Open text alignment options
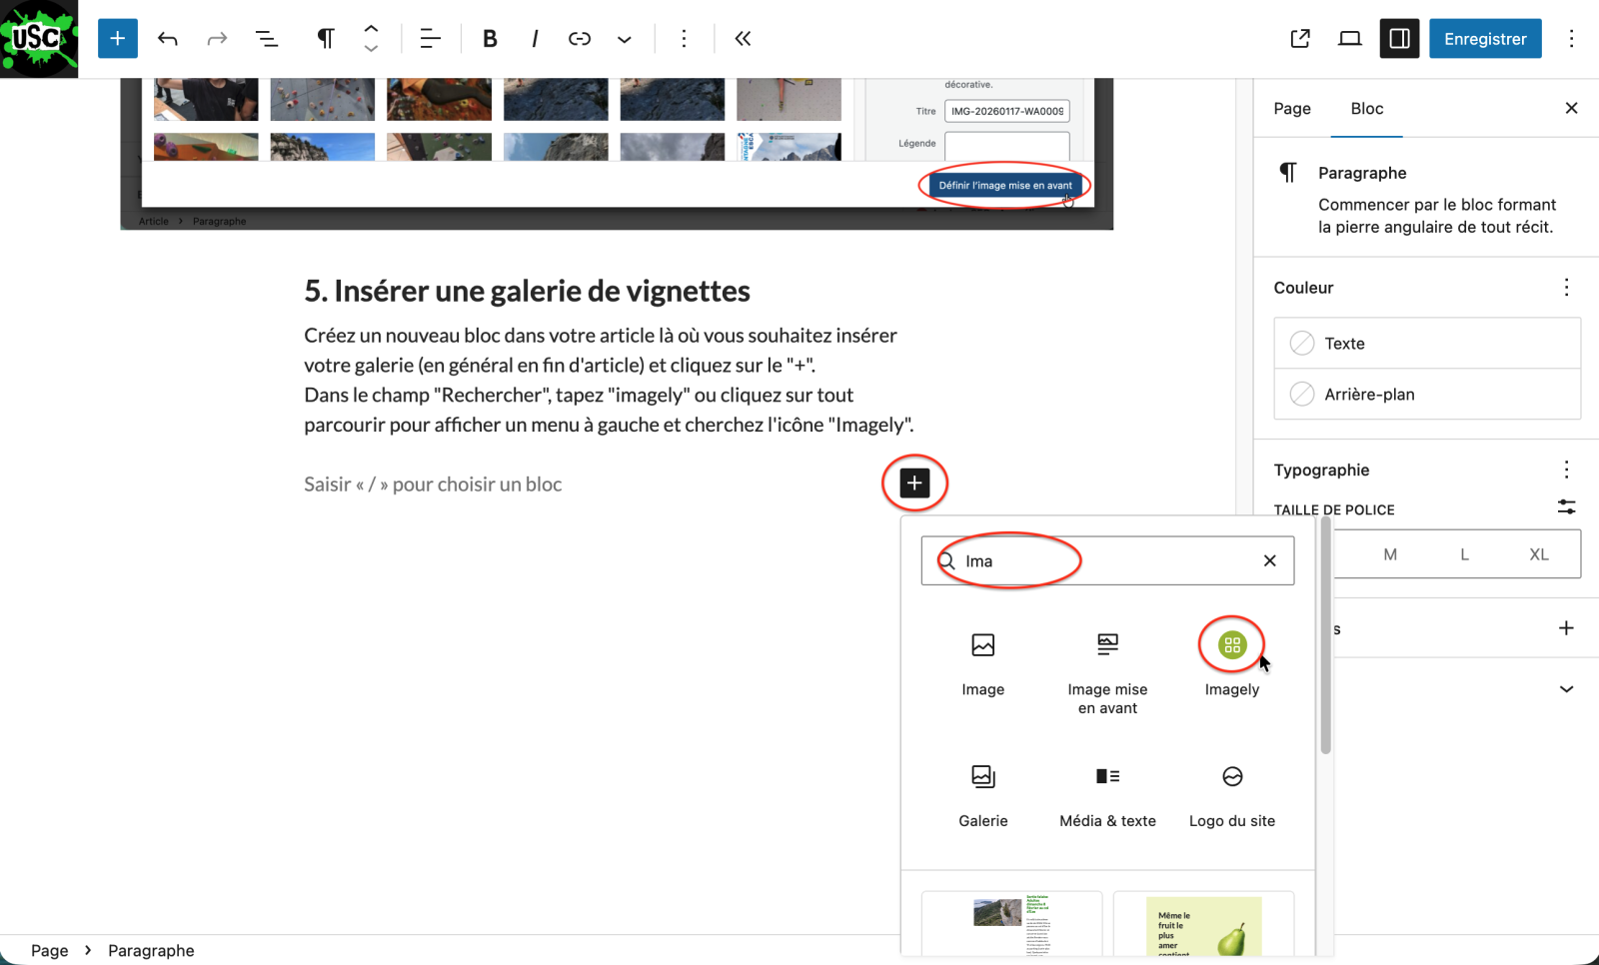This screenshot has height=965, width=1599. pyautogui.click(x=430, y=39)
